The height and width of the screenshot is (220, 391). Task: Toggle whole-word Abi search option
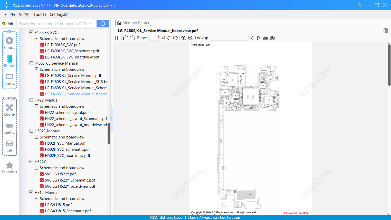(265, 38)
